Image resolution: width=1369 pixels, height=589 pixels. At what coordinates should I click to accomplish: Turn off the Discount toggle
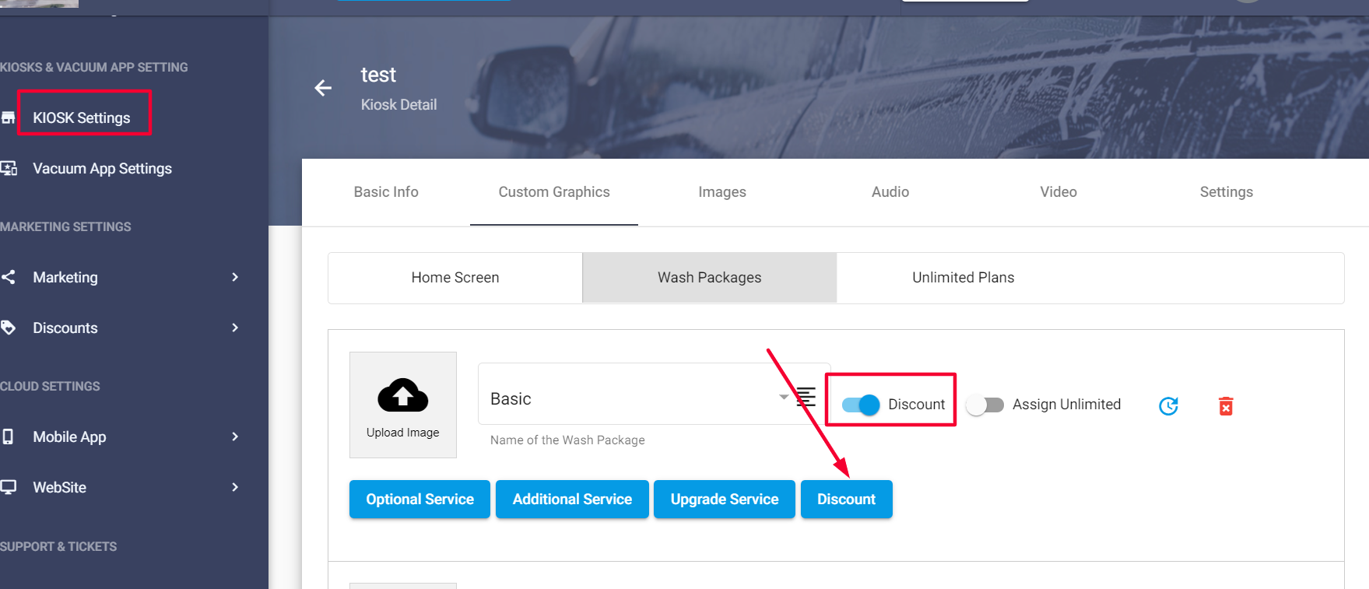coord(861,405)
